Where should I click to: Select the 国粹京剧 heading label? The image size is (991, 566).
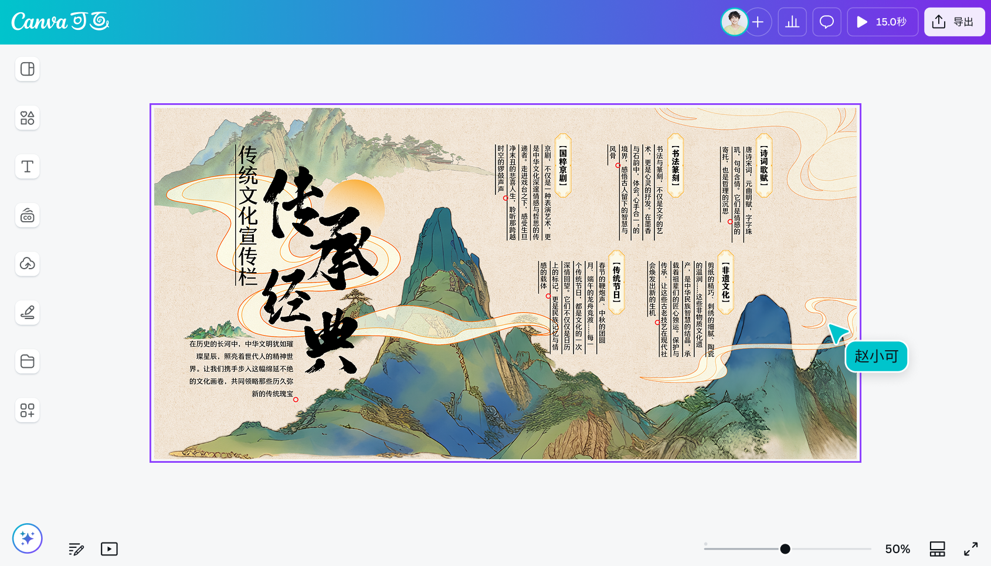pos(563,167)
